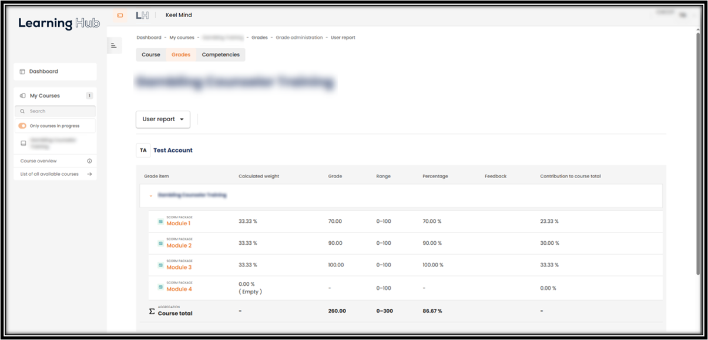Open the Module 2 link
Viewport: 708px width, 340px height.
pyautogui.click(x=179, y=246)
